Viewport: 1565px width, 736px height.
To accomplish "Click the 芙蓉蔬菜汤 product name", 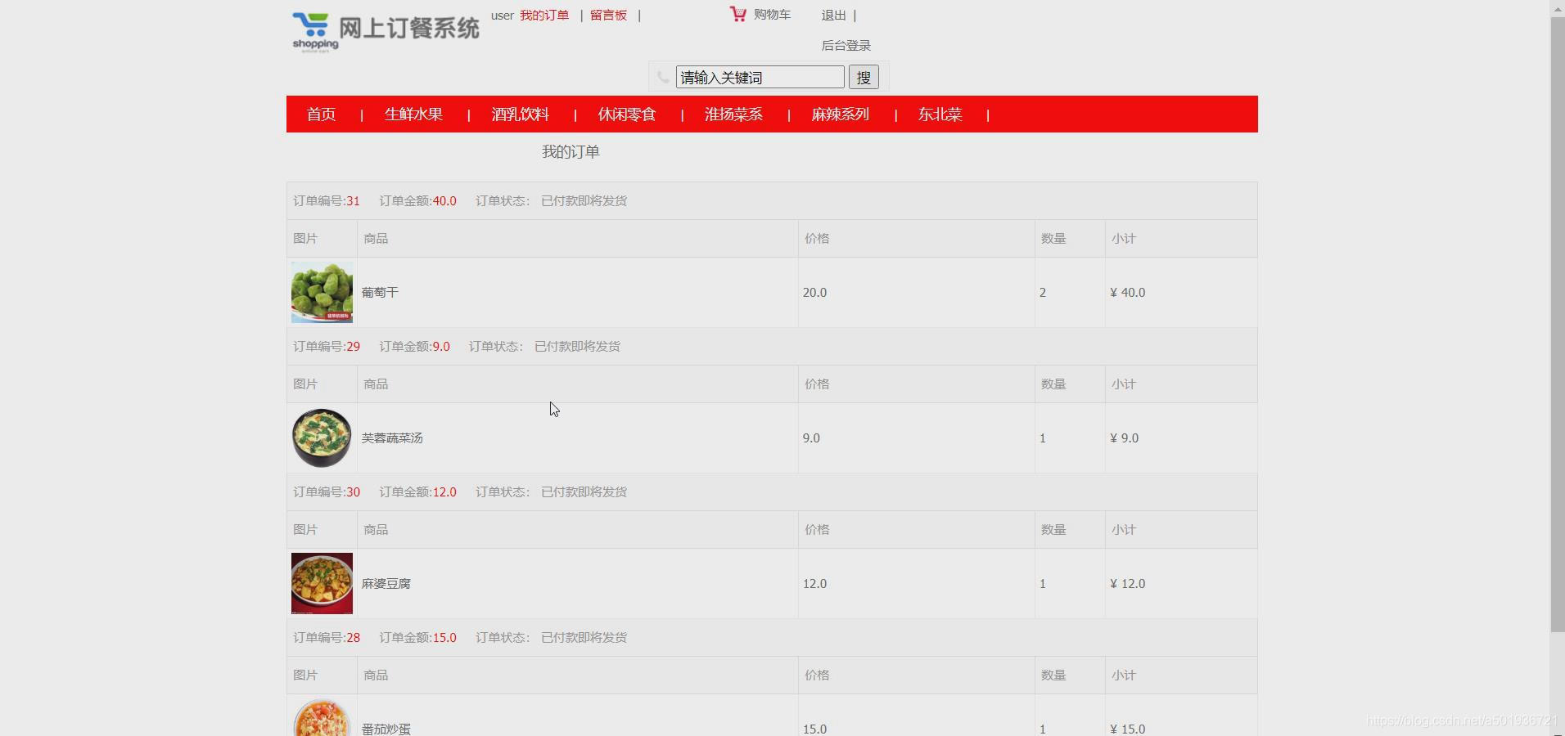I will coord(392,438).
